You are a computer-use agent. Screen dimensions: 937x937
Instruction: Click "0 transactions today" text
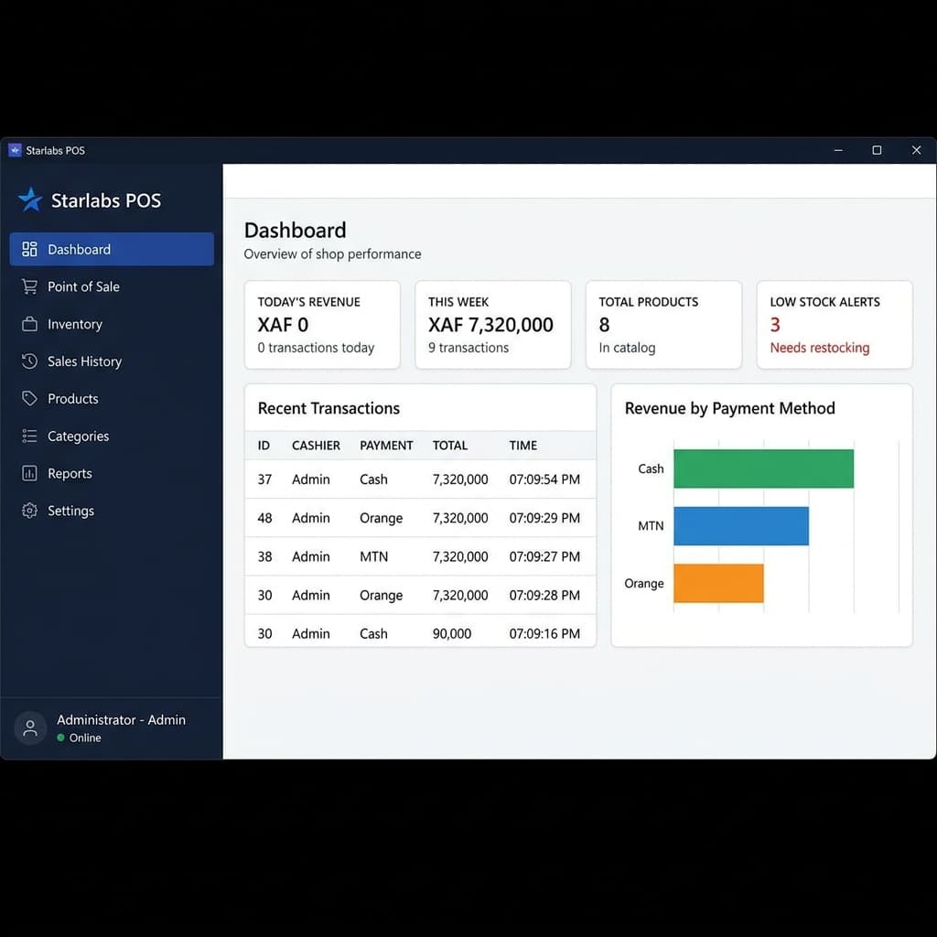(x=316, y=347)
